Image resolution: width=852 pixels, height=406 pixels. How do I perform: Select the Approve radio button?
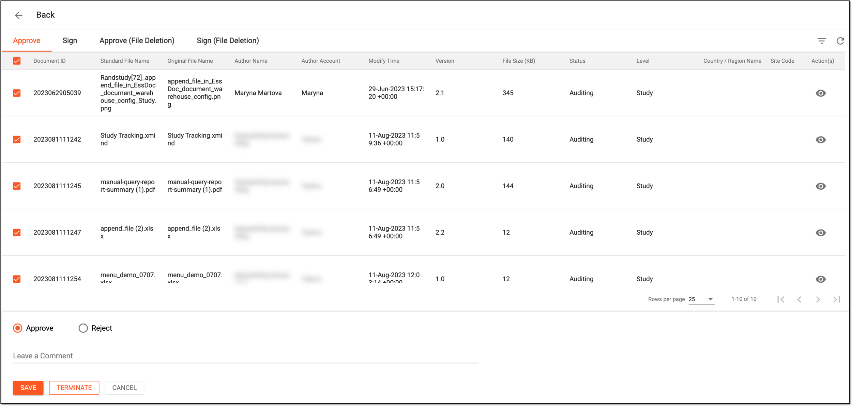pos(18,328)
